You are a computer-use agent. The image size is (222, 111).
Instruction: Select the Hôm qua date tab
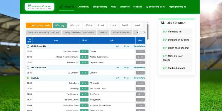(75, 26)
